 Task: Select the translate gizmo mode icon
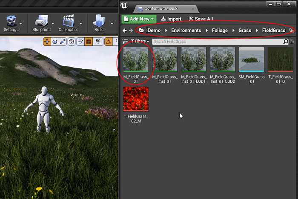[x=47, y=42]
